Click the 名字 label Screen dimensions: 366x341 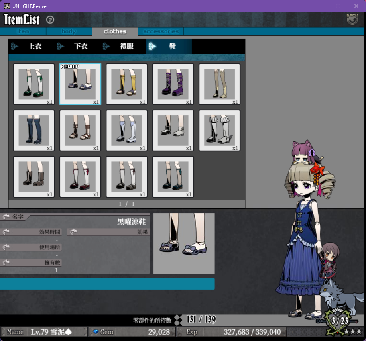18,217
